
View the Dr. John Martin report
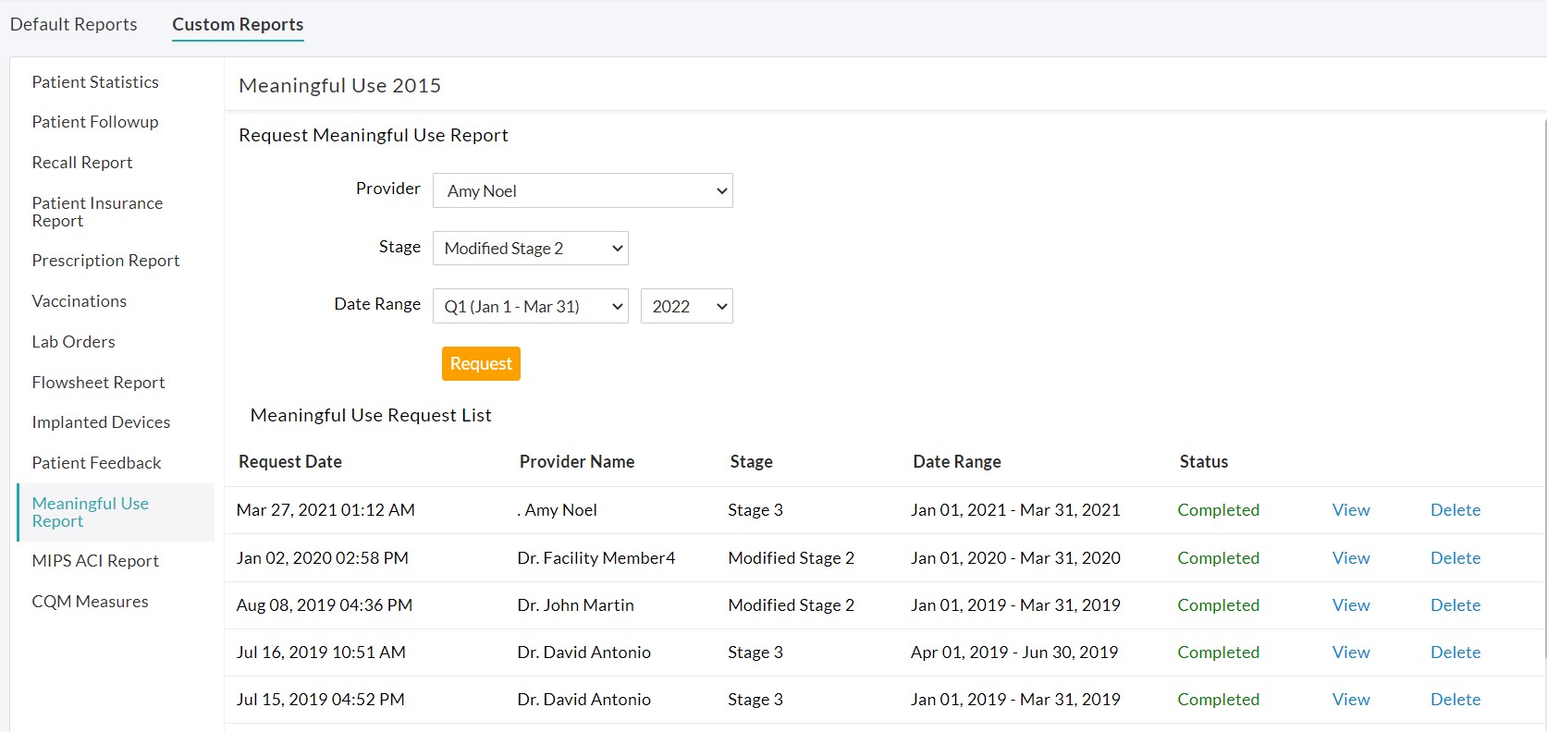coord(1350,605)
